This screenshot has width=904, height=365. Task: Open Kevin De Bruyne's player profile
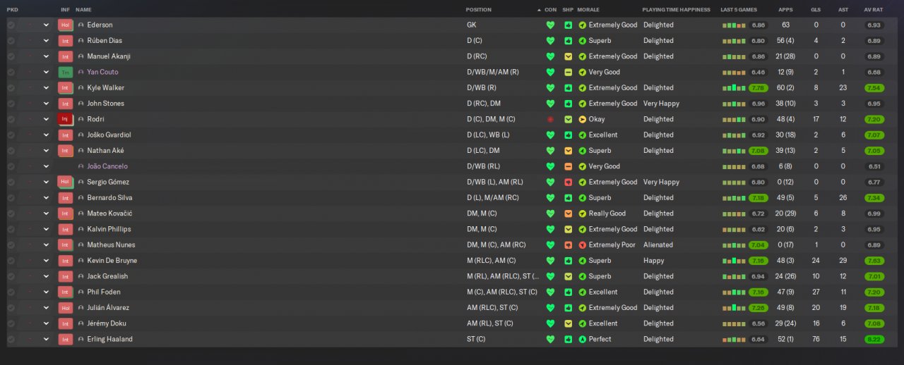(x=112, y=261)
